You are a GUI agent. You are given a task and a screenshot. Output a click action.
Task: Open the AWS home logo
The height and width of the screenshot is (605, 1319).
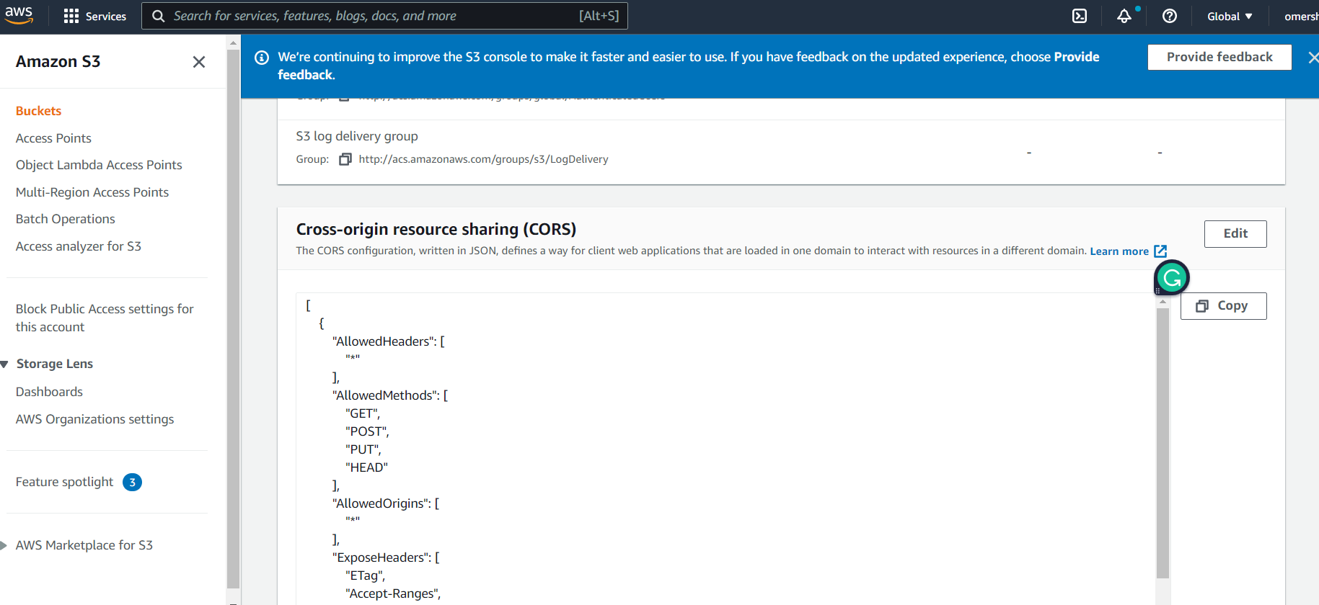[19, 15]
